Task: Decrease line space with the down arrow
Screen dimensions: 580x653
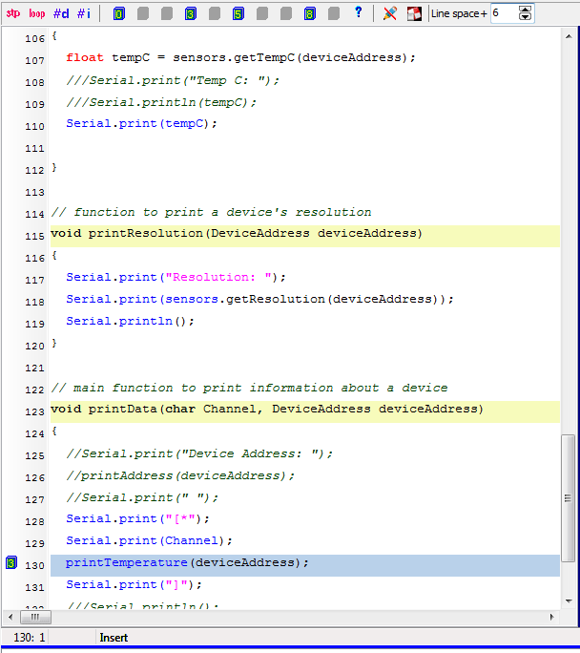Action: 525,17
